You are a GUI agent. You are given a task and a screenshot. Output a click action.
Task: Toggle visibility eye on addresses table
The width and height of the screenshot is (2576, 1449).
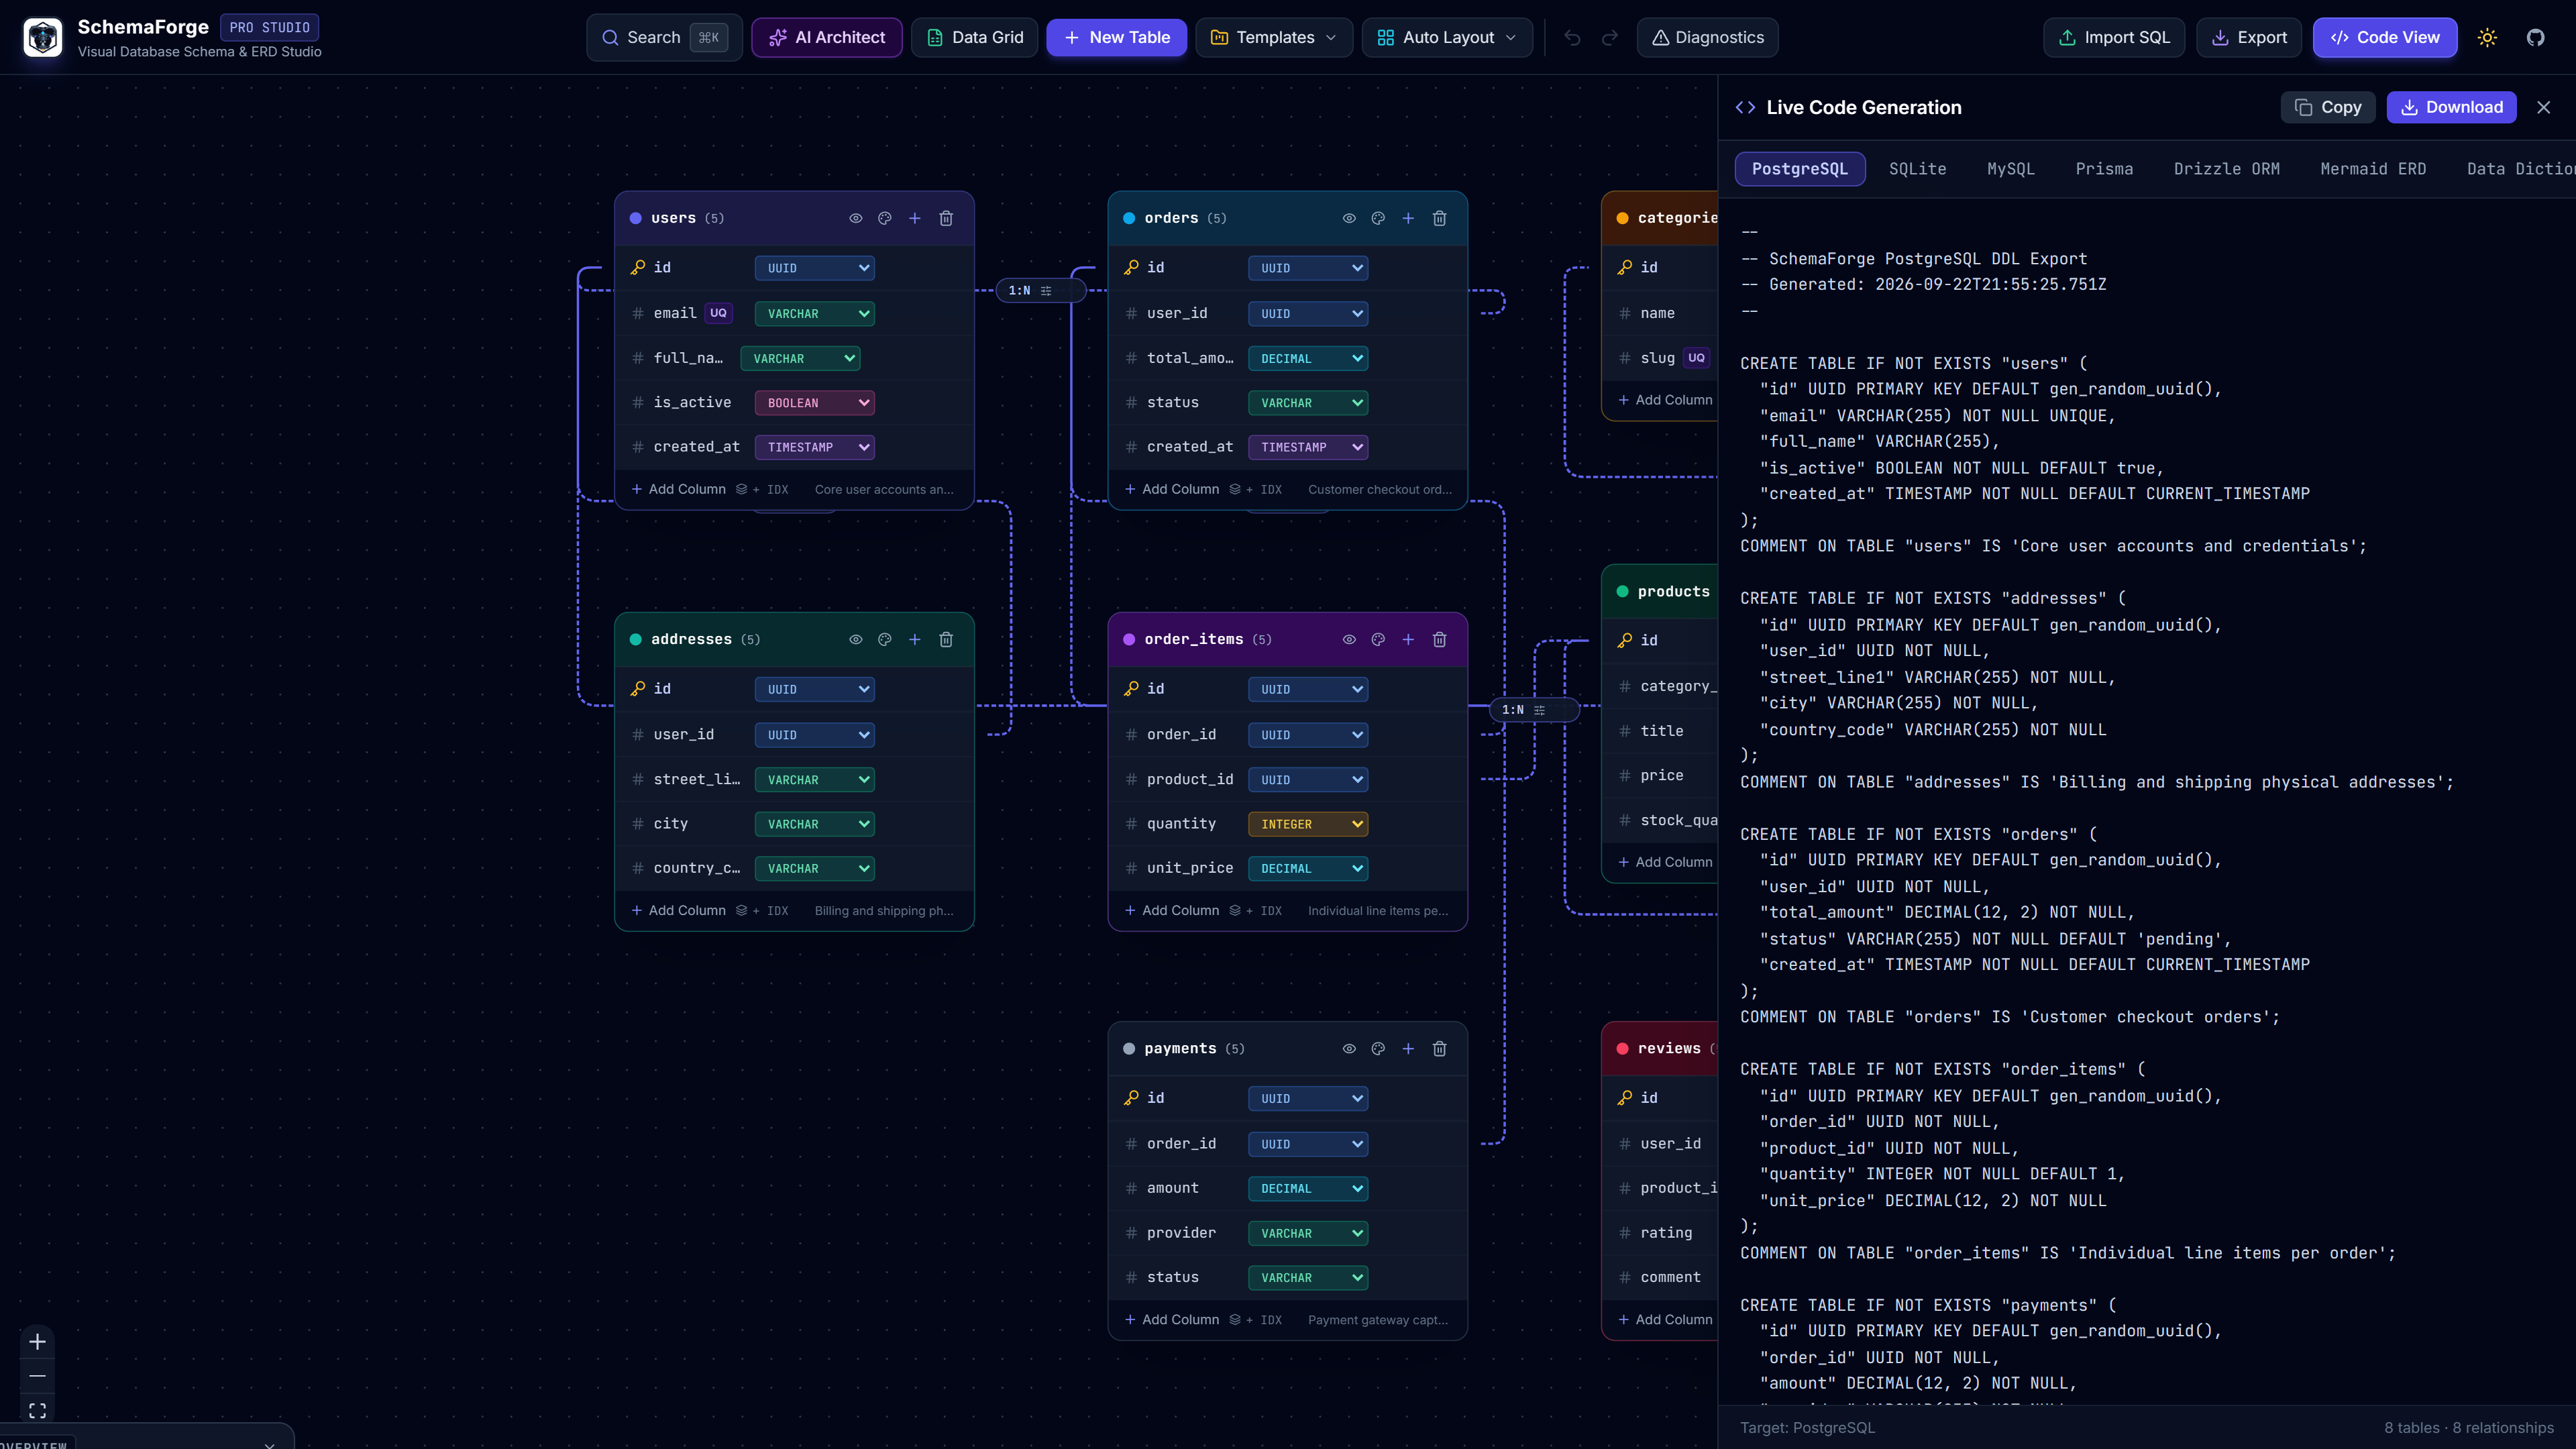coord(855,639)
